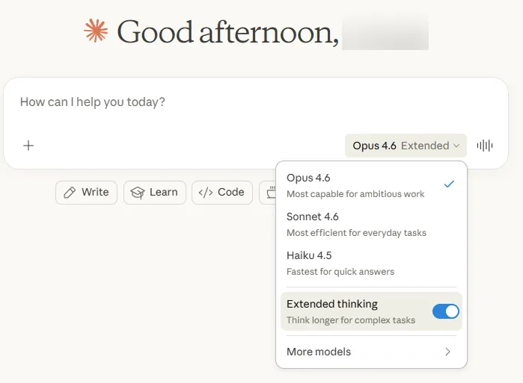Click the coffee cup icon chip
Image resolution: width=523 pixels, height=383 pixels.
pyautogui.click(x=269, y=193)
